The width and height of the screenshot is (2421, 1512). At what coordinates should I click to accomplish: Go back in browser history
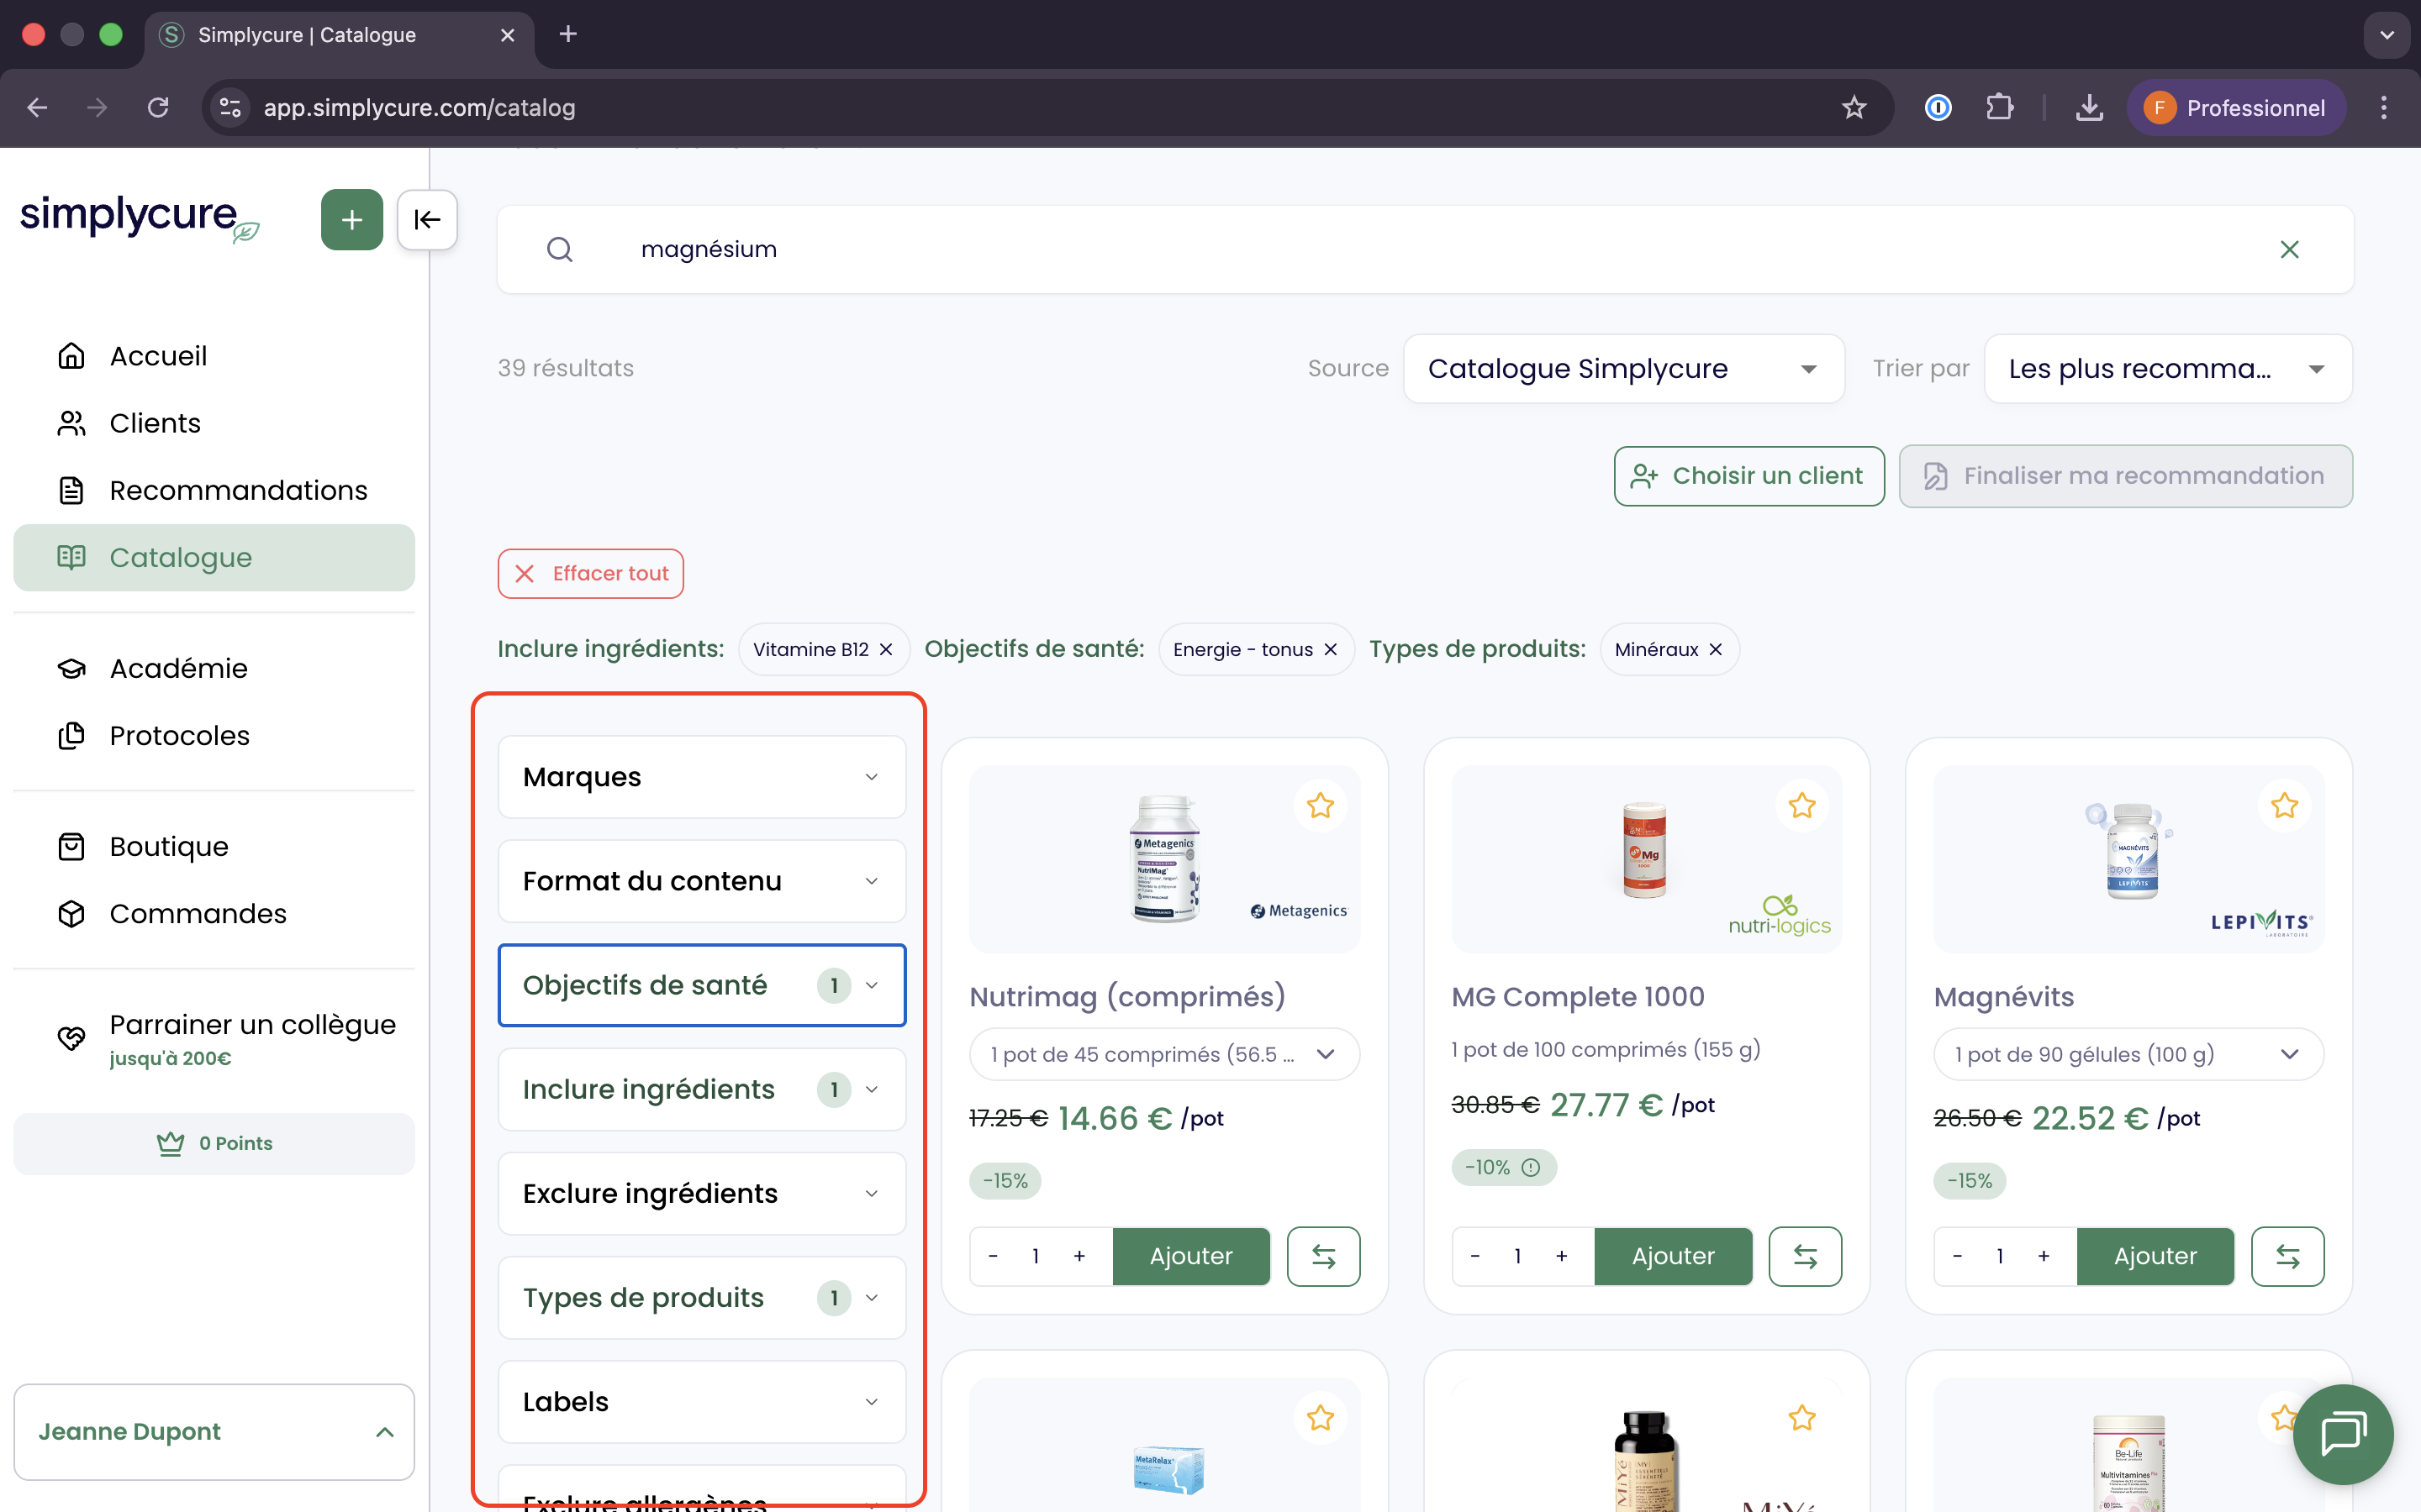38,108
